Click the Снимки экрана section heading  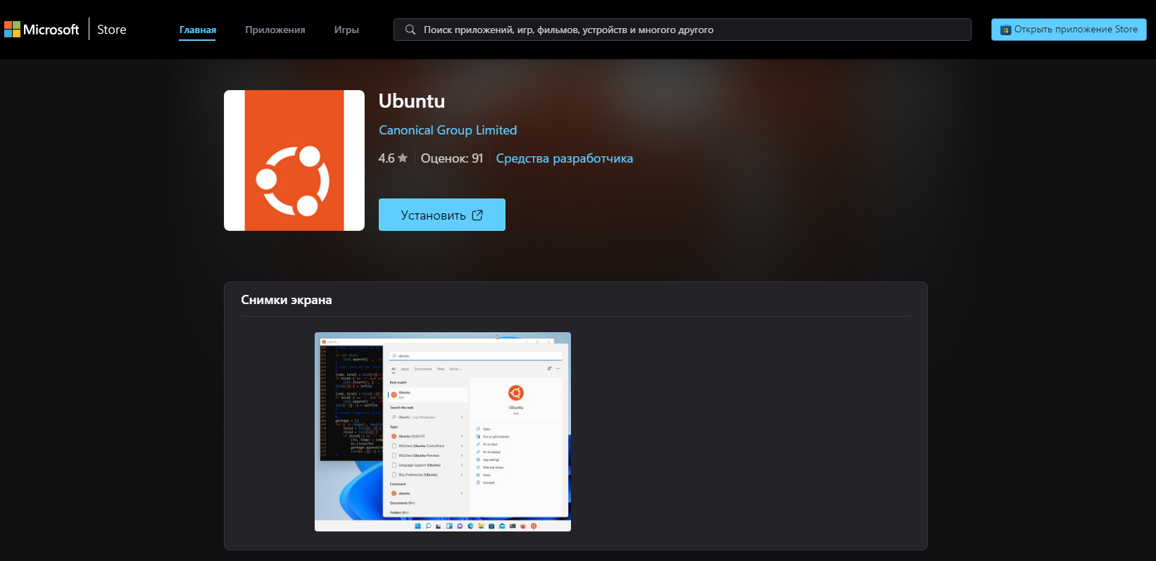(287, 300)
